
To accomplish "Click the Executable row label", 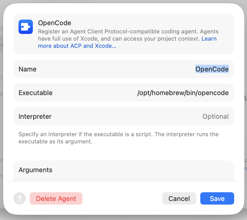I will (x=35, y=93).
